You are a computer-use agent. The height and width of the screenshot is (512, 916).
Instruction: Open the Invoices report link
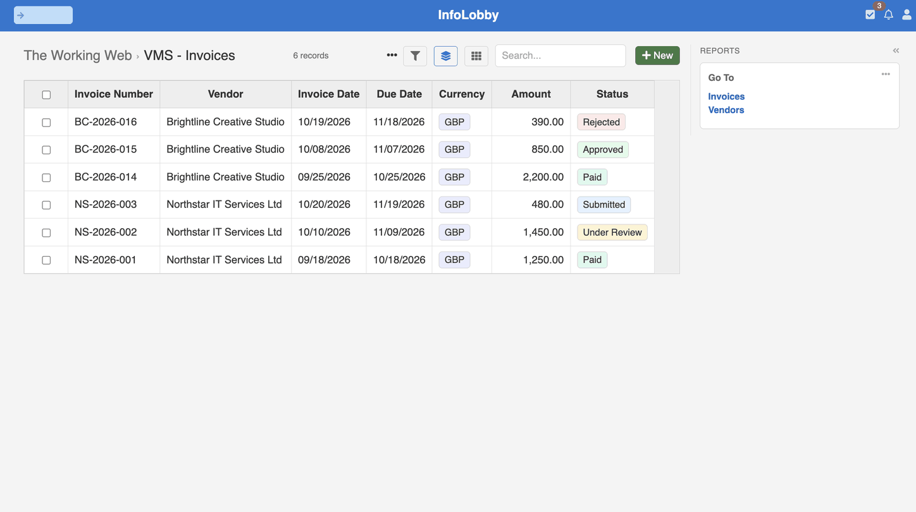click(726, 96)
